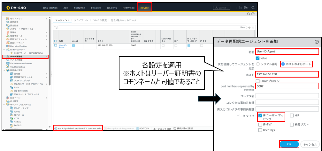Toggle IP ユーザー マッピング checkbox in dialog
Viewport: 322px width, 151px height.
coord(260,116)
